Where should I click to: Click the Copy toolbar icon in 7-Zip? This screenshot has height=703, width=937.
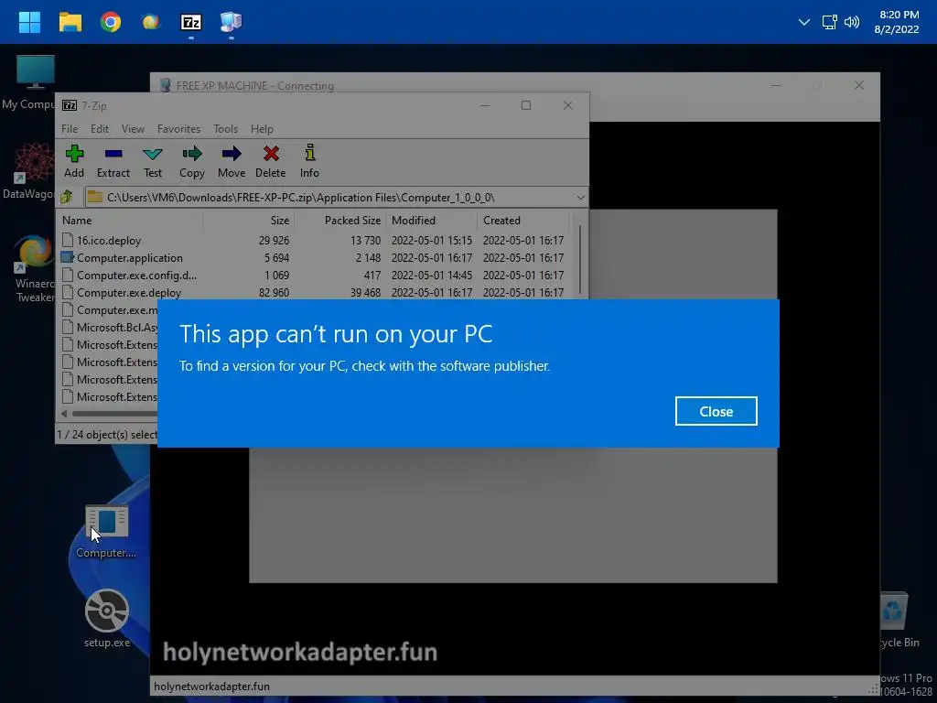[192, 161]
